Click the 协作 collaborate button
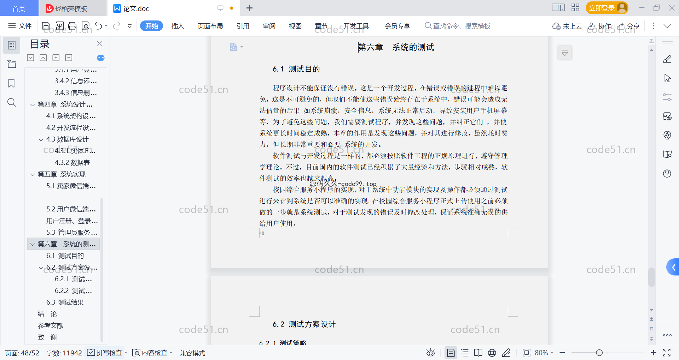 [x=600, y=26]
